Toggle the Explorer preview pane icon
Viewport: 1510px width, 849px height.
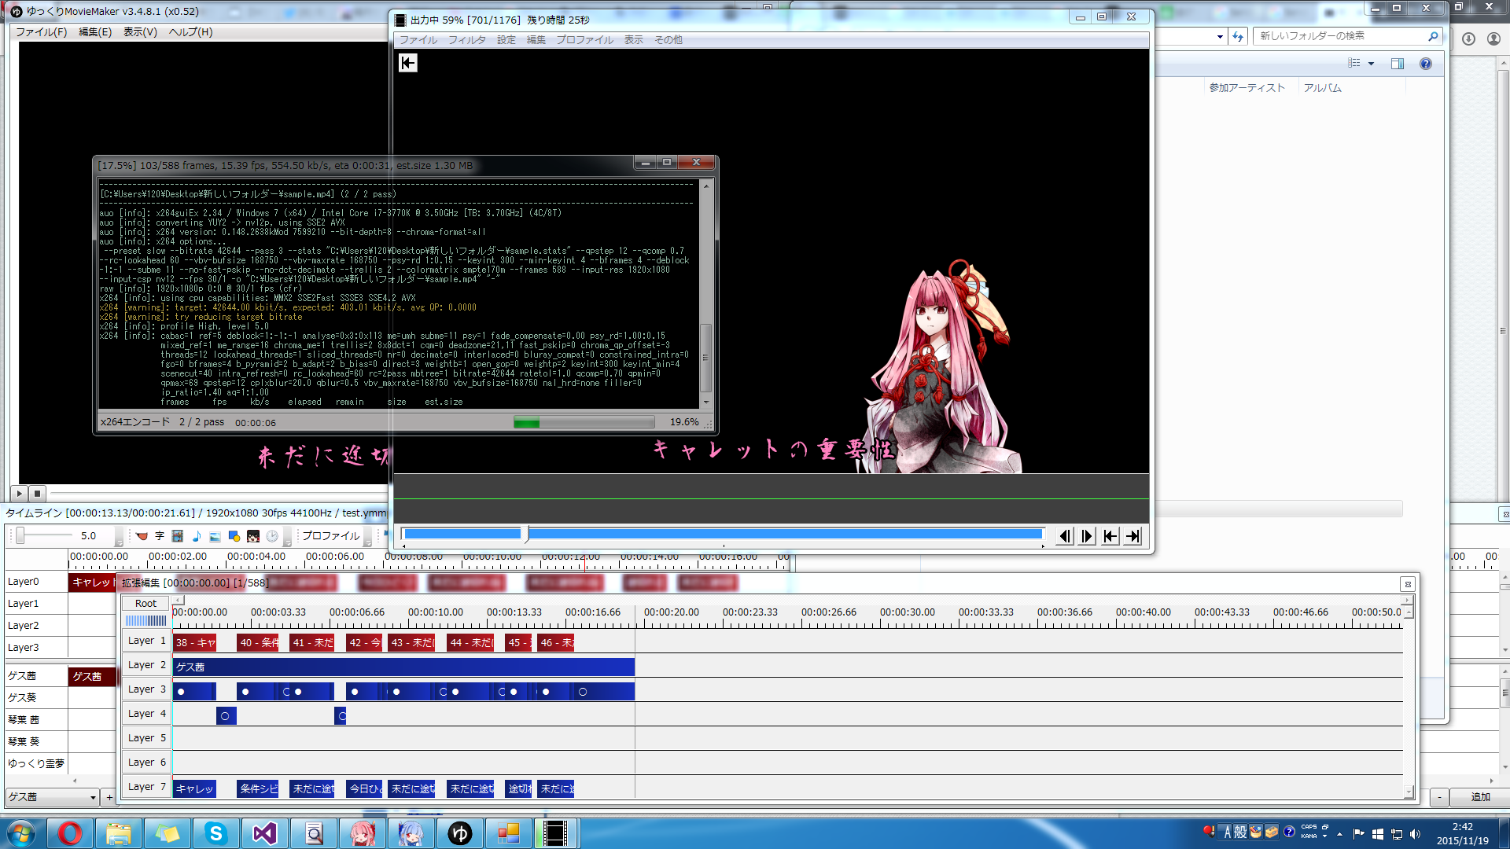(1397, 64)
